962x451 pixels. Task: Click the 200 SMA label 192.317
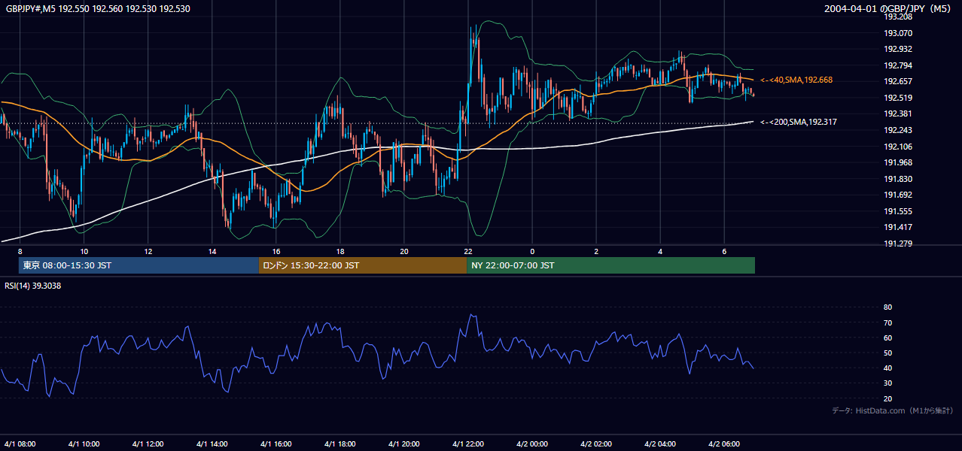point(798,122)
